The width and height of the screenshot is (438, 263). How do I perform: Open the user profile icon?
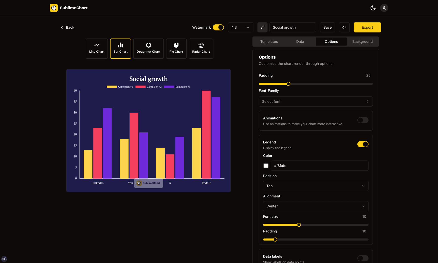click(384, 8)
